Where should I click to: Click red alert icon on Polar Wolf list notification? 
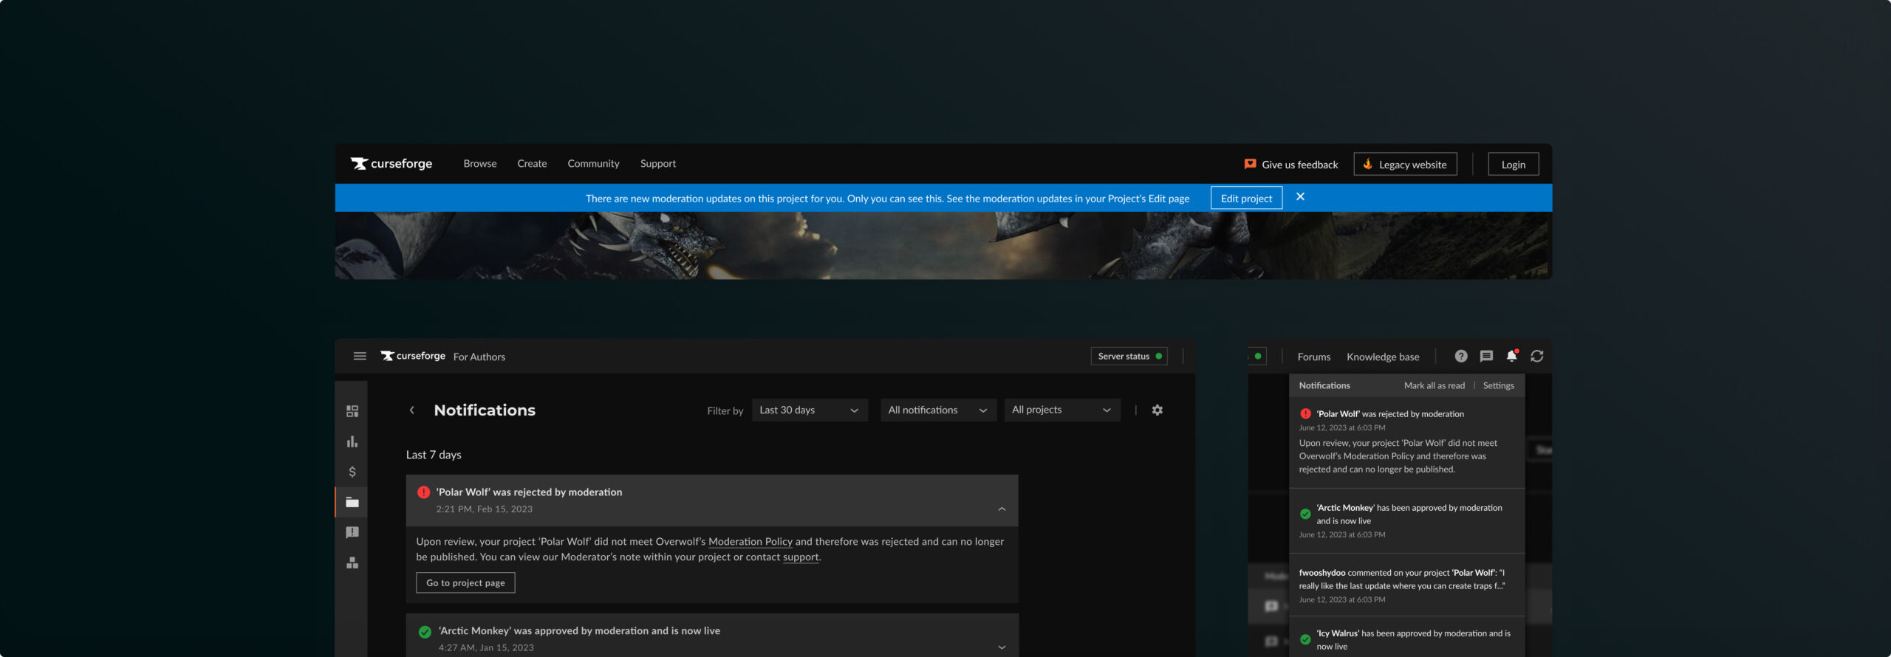click(x=423, y=492)
